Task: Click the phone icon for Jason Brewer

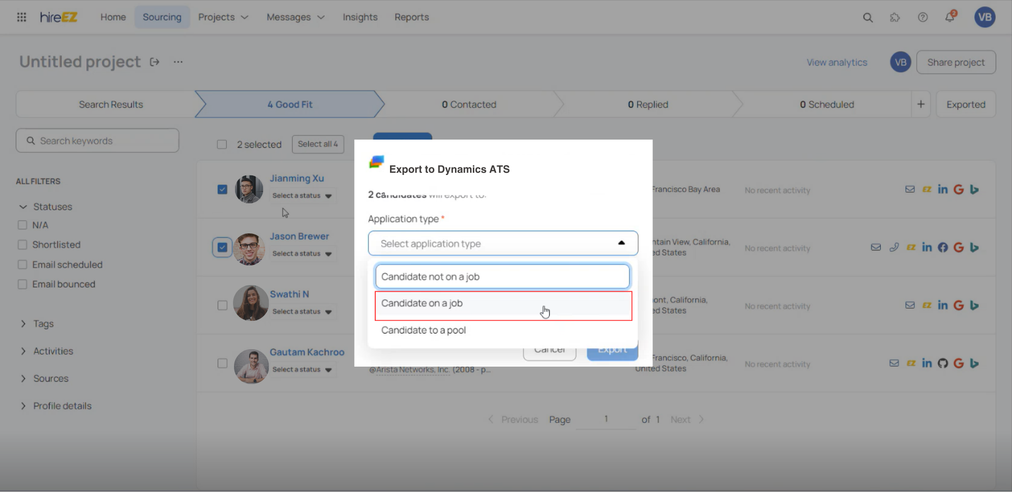Action: click(x=894, y=247)
